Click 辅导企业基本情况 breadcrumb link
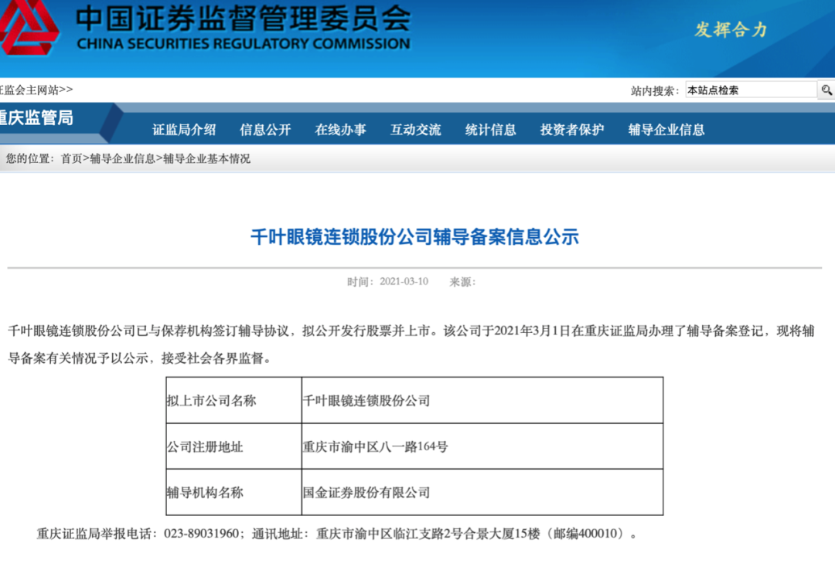 [x=206, y=158]
